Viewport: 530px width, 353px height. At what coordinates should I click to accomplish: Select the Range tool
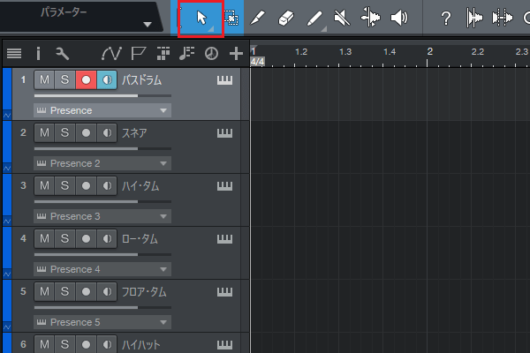(231, 18)
